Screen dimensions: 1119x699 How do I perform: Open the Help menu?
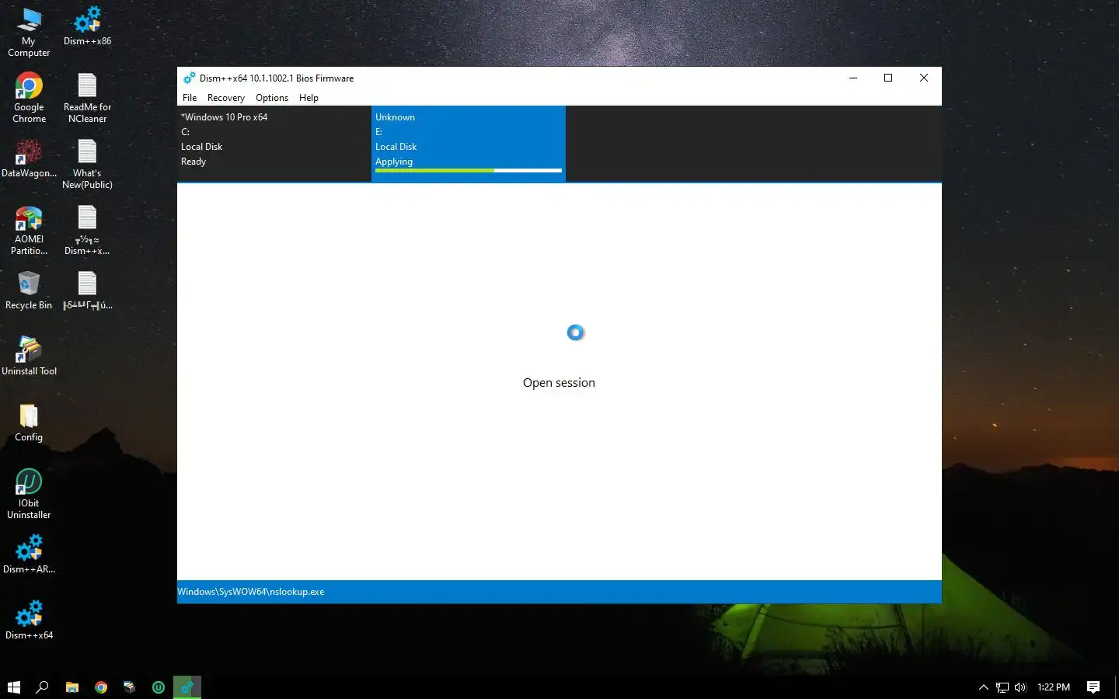pyautogui.click(x=309, y=97)
